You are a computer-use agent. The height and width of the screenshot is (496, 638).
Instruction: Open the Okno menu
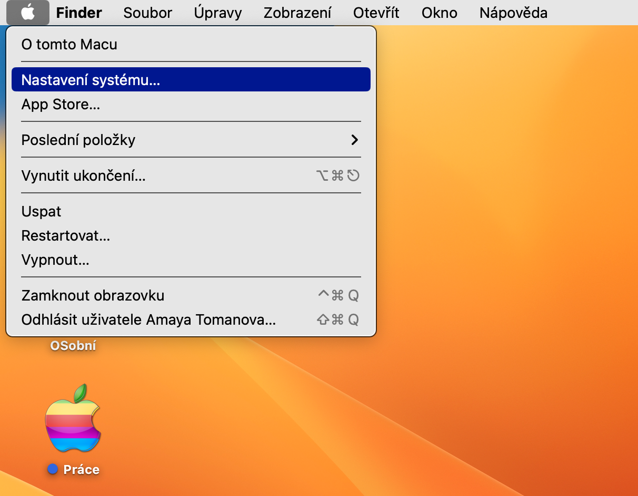pyautogui.click(x=440, y=13)
